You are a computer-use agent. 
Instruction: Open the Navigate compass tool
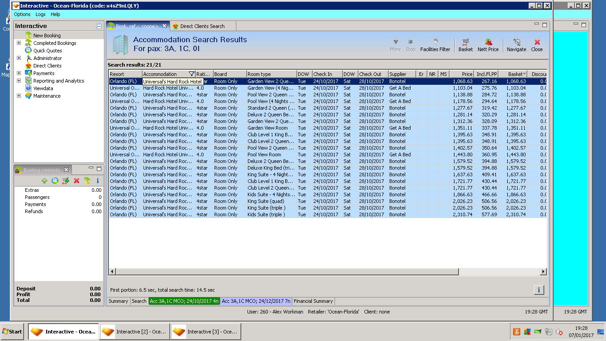[x=516, y=45]
